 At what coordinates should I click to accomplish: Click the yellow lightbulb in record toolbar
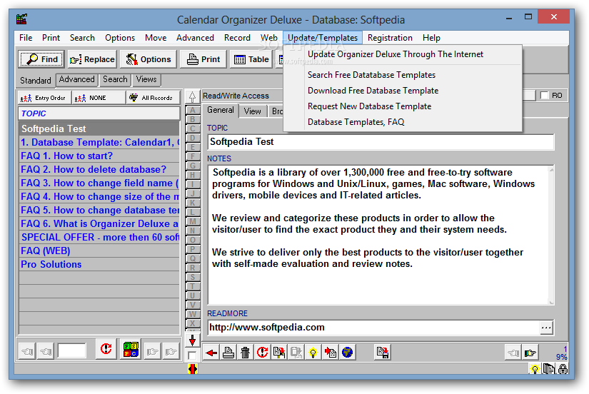coord(313,353)
